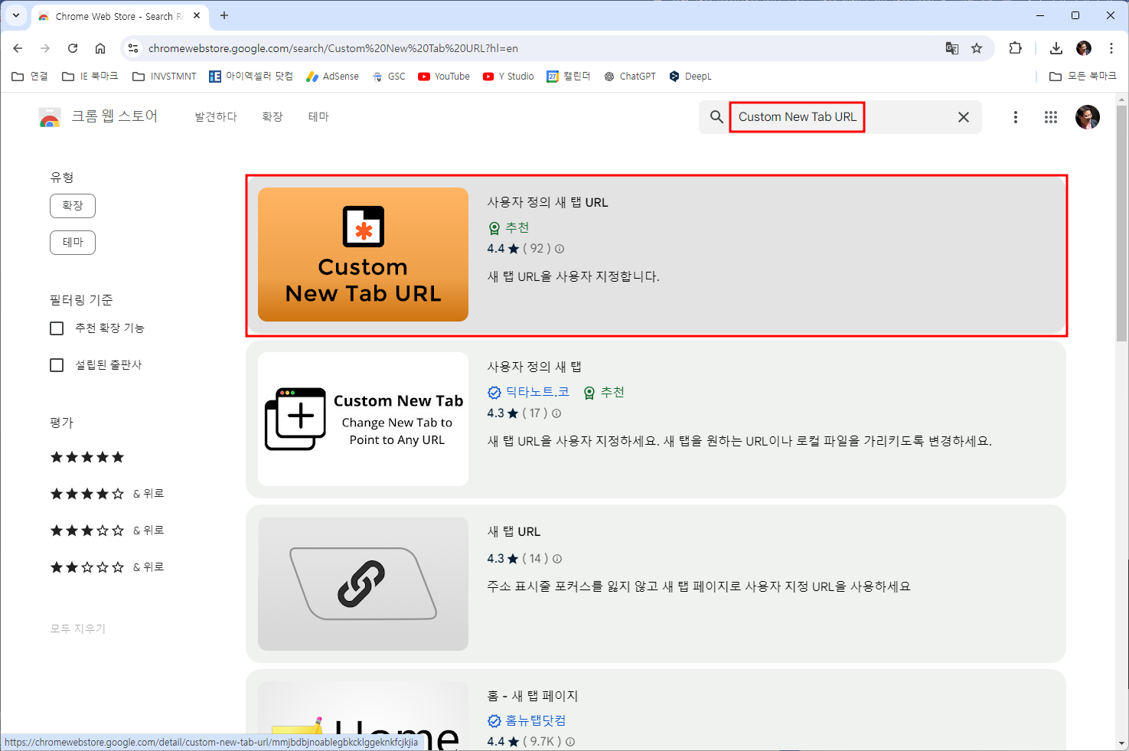Open the 사용자 정의 새 탭 URL title

pyautogui.click(x=548, y=202)
